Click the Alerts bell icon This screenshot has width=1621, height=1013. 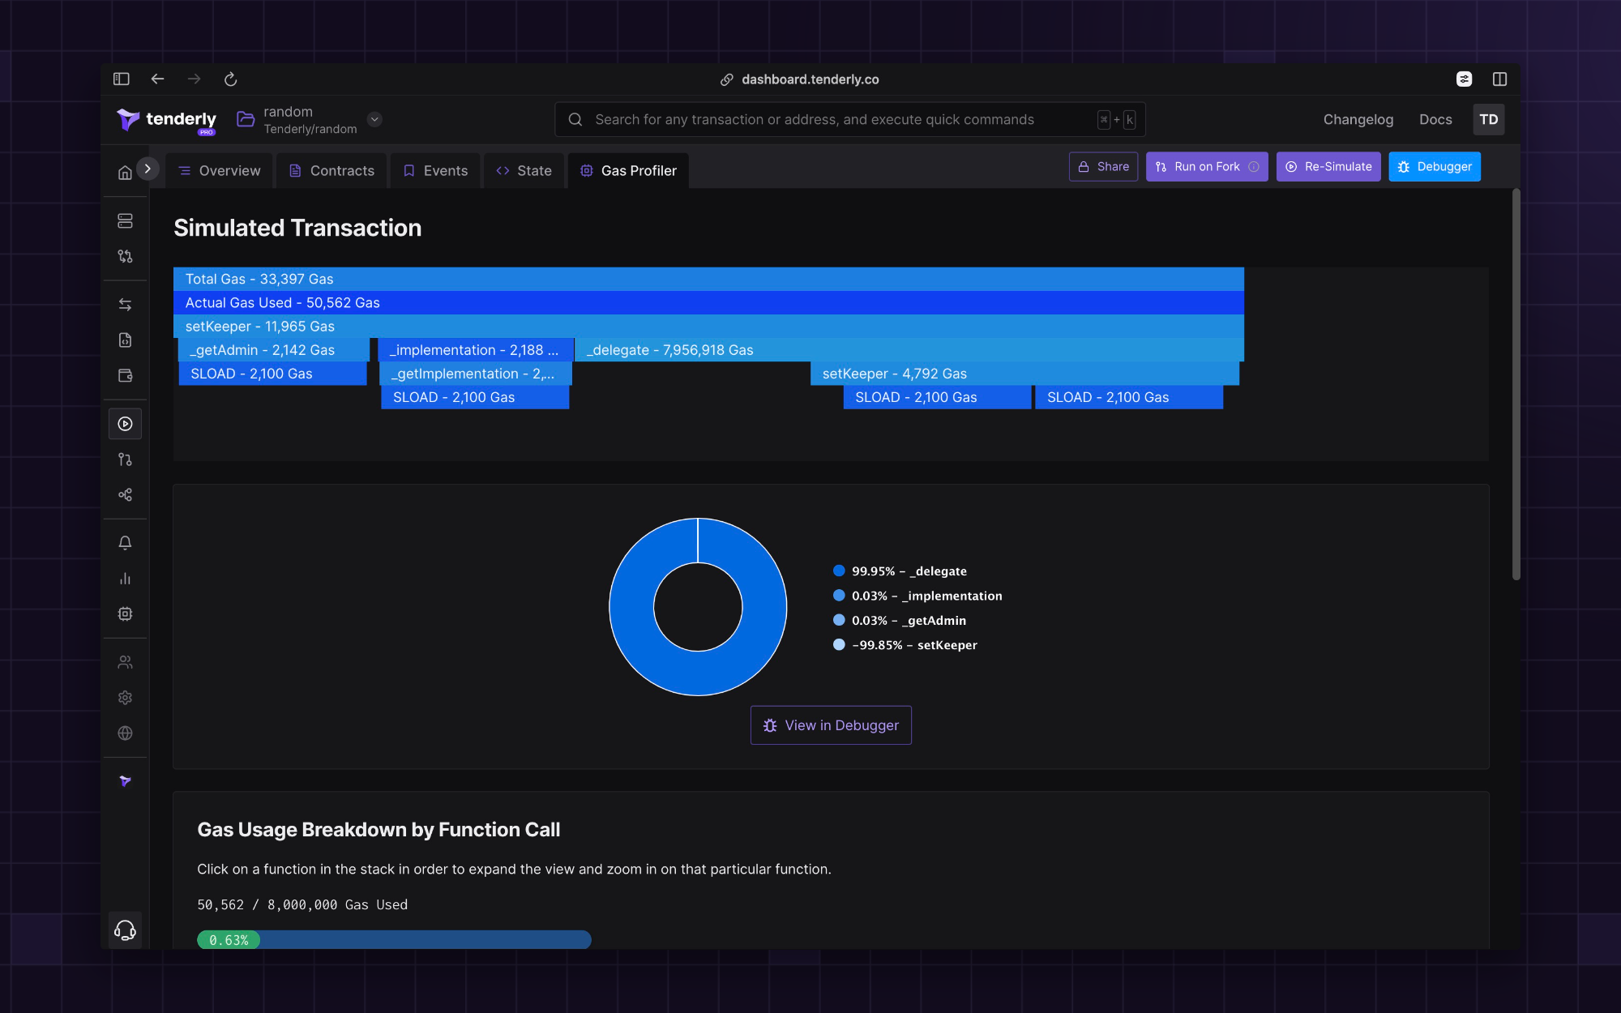pyautogui.click(x=125, y=543)
